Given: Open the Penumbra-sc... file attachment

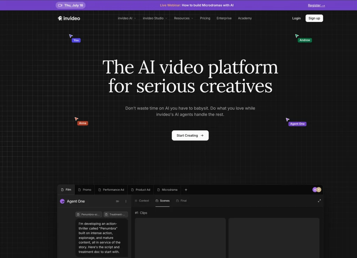Looking at the screenshot, I should 89,214.
